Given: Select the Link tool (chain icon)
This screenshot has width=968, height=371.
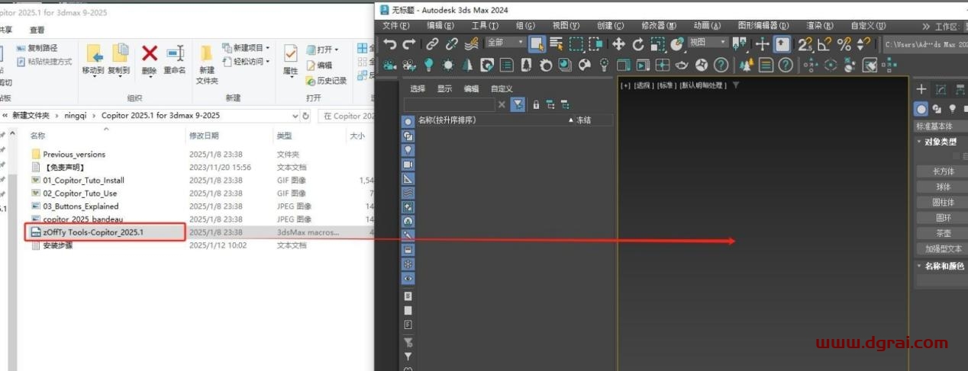Looking at the screenshot, I should [432, 43].
